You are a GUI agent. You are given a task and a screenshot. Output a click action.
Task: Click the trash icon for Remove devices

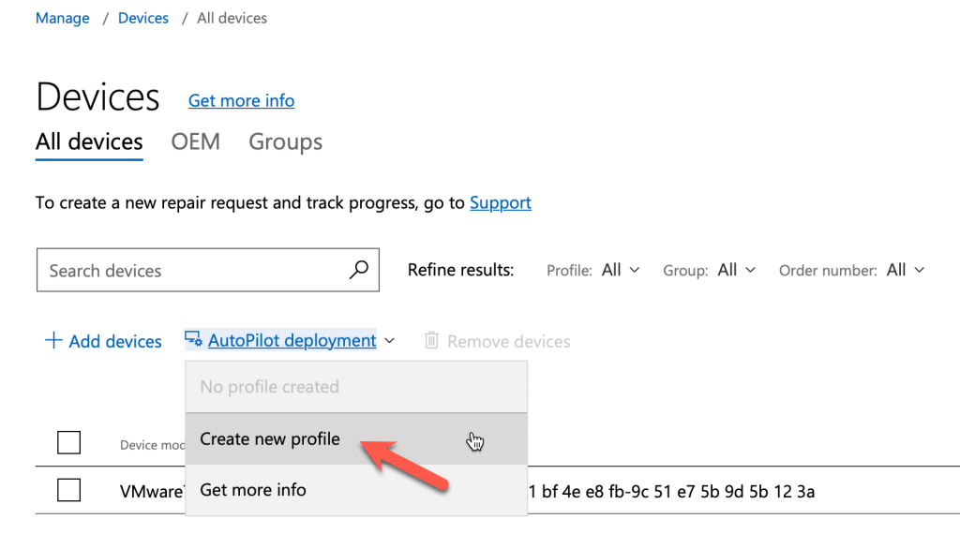click(431, 341)
